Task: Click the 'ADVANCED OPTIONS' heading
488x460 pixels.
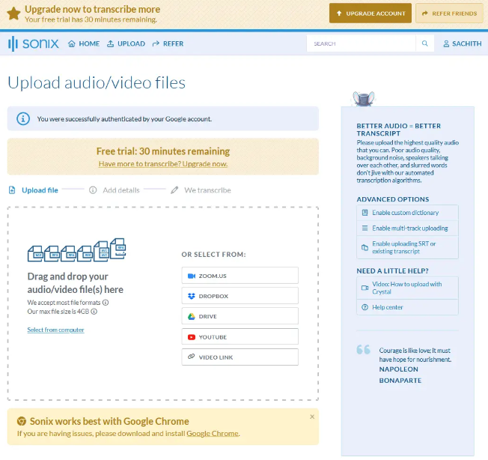Action: pos(393,199)
